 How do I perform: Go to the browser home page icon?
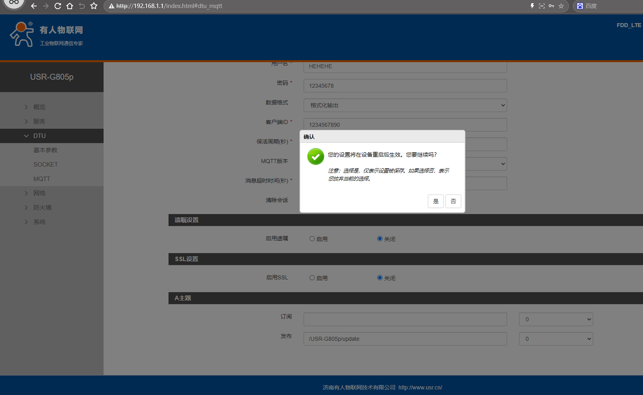click(x=70, y=6)
